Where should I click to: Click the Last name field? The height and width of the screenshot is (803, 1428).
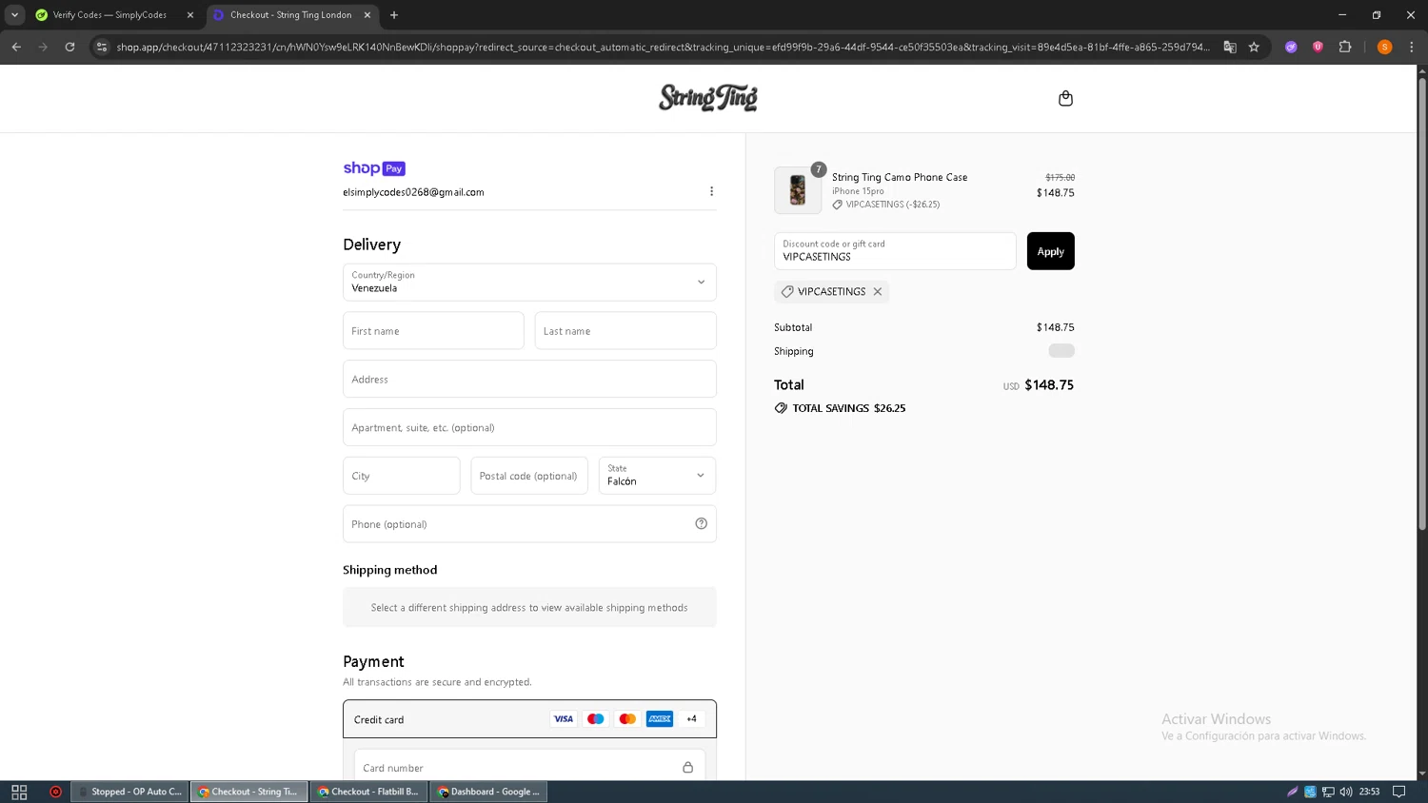click(625, 330)
